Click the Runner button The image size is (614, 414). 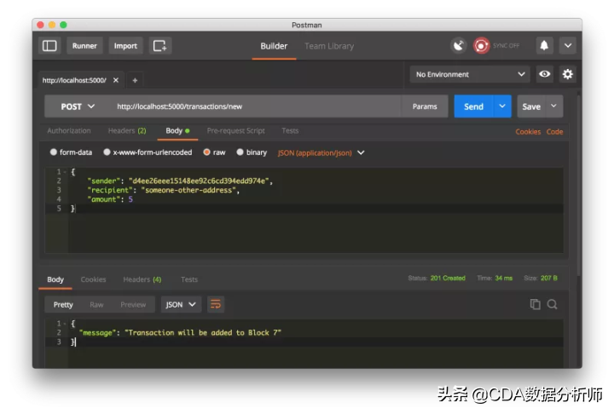point(84,46)
